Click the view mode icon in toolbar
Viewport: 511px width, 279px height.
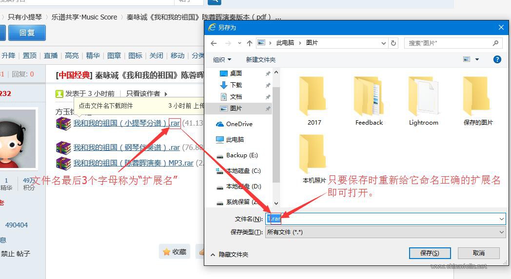click(467, 59)
